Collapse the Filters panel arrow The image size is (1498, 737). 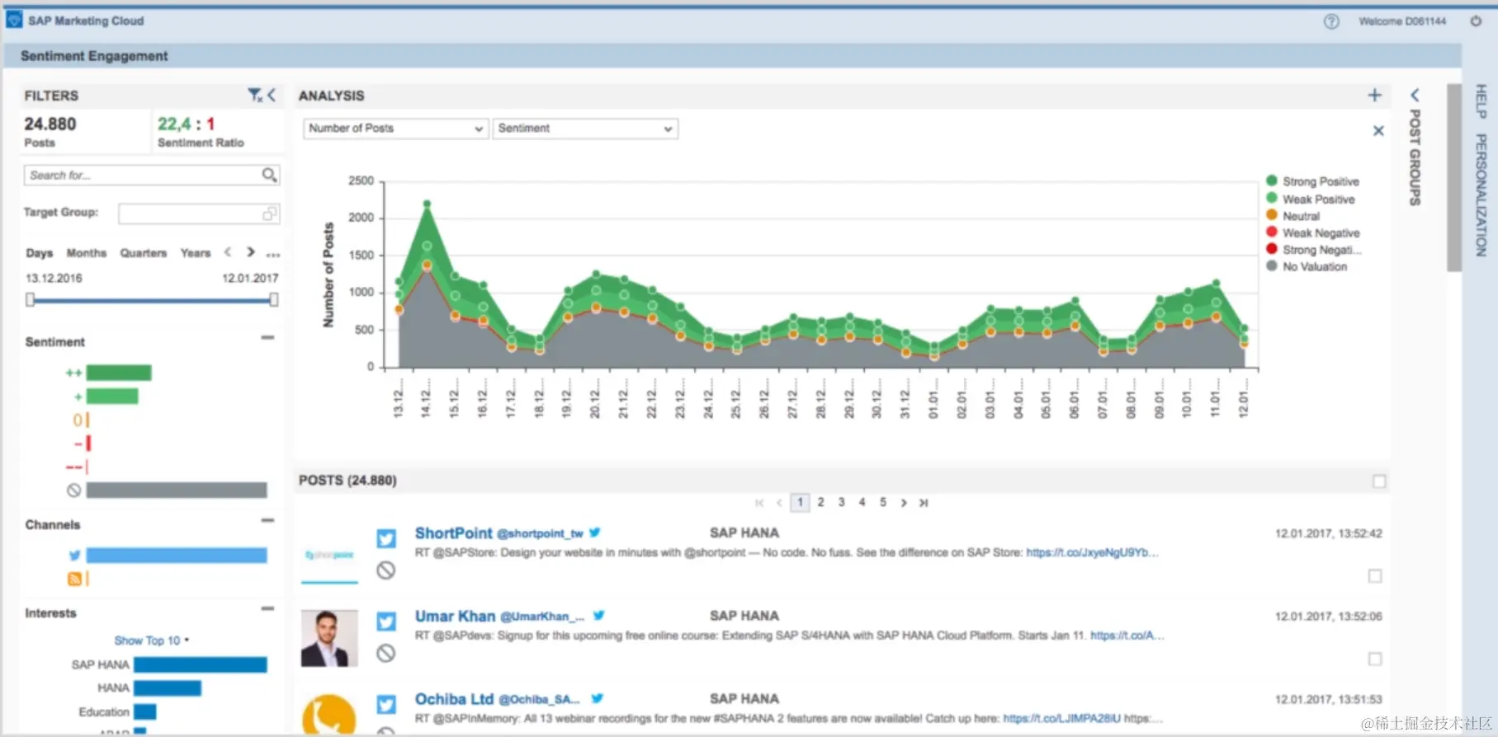[272, 95]
